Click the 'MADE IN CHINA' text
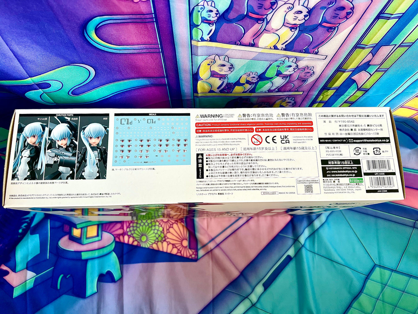The height and width of the screenshot is (314, 418). pos(287,193)
